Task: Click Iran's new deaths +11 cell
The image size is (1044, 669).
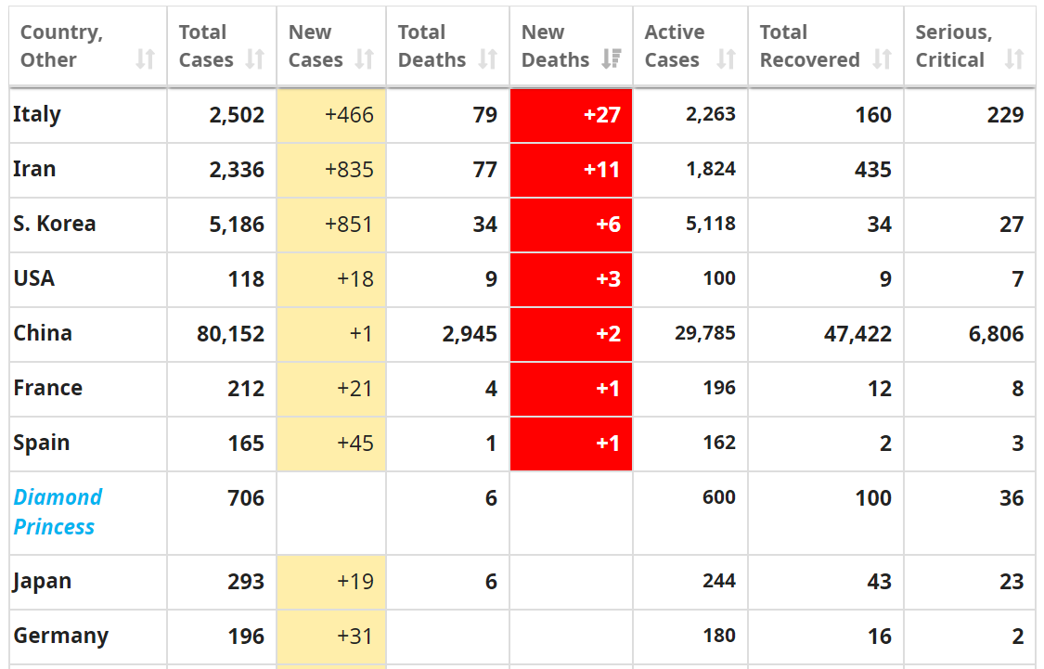Action: point(572,170)
